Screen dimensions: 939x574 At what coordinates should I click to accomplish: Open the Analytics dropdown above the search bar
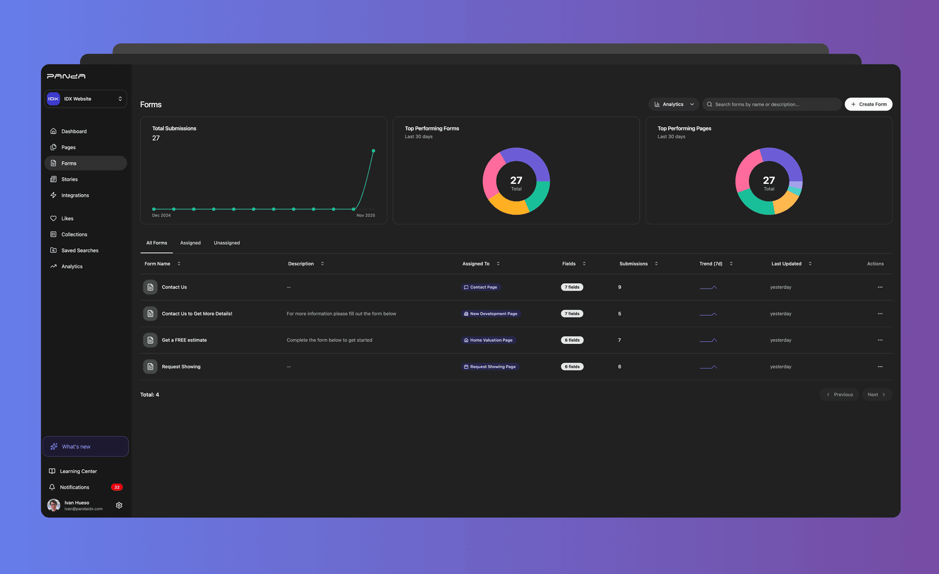pyautogui.click(x=673, y=104)
